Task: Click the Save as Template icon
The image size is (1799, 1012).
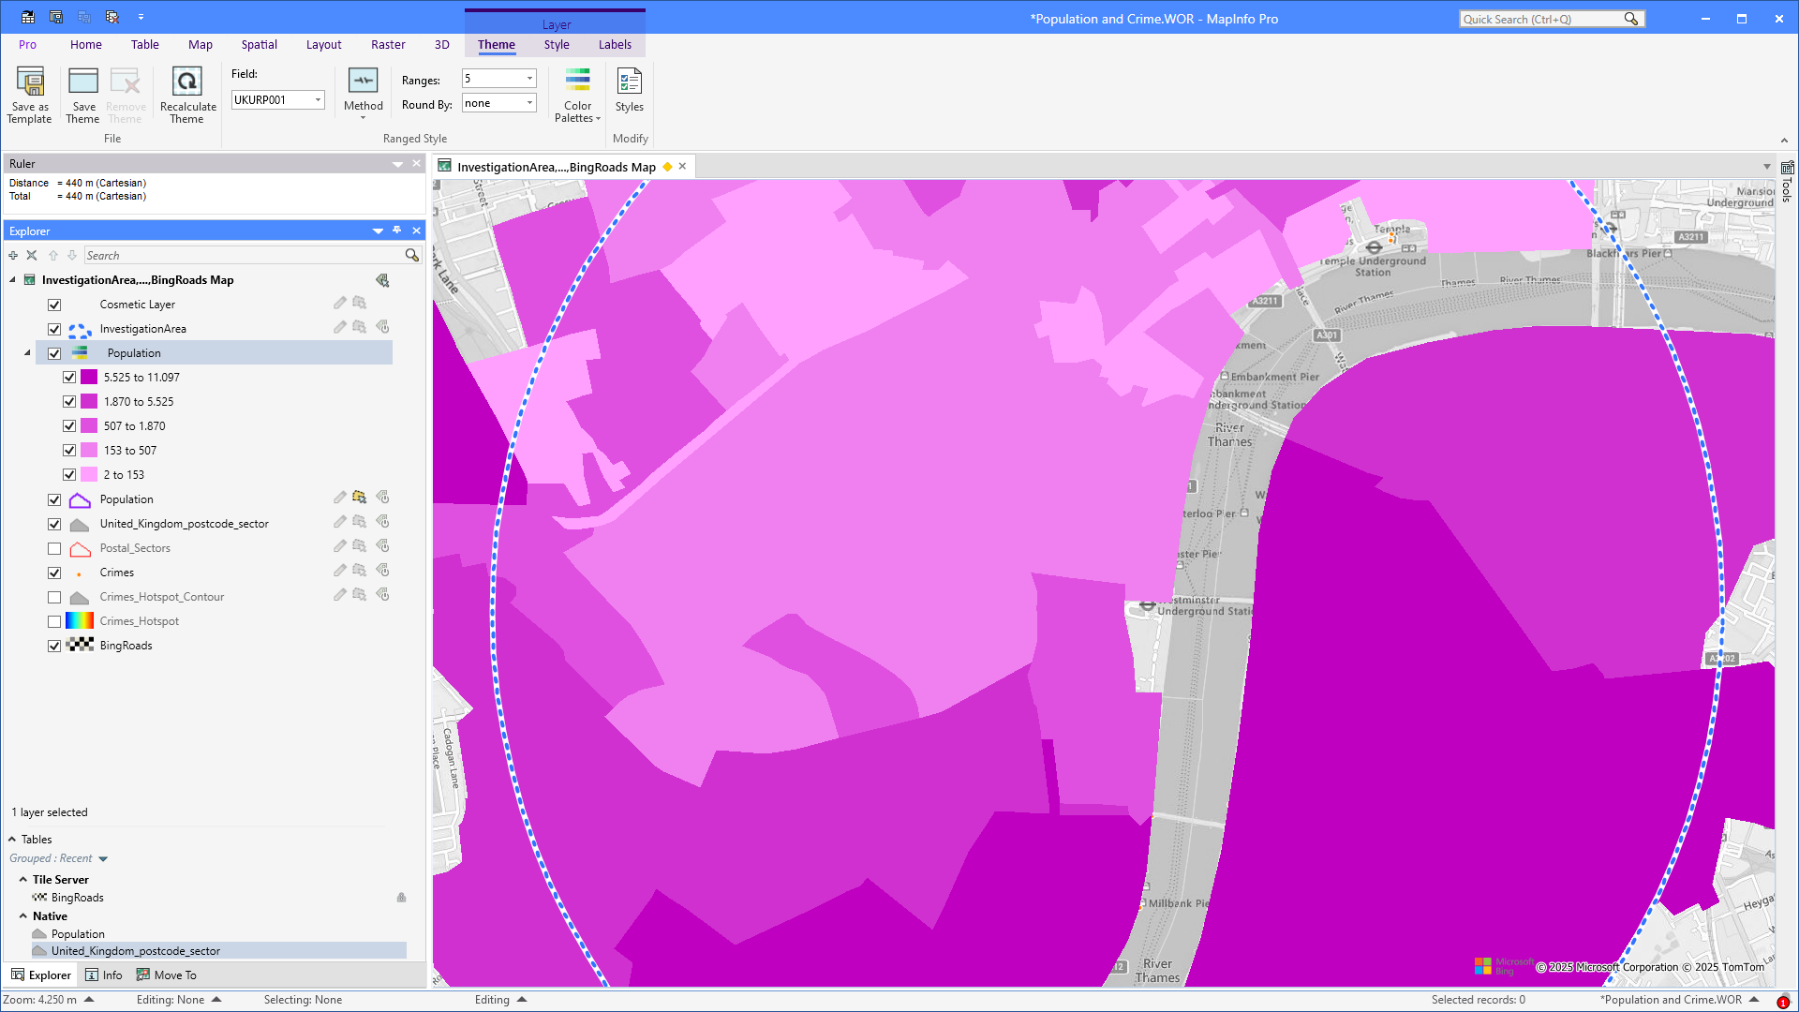Action: (29, 82)
